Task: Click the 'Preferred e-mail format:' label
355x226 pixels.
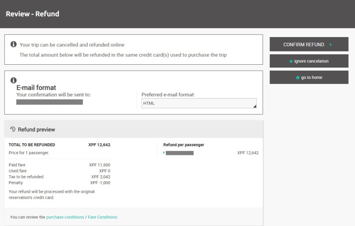Action: 168,95
